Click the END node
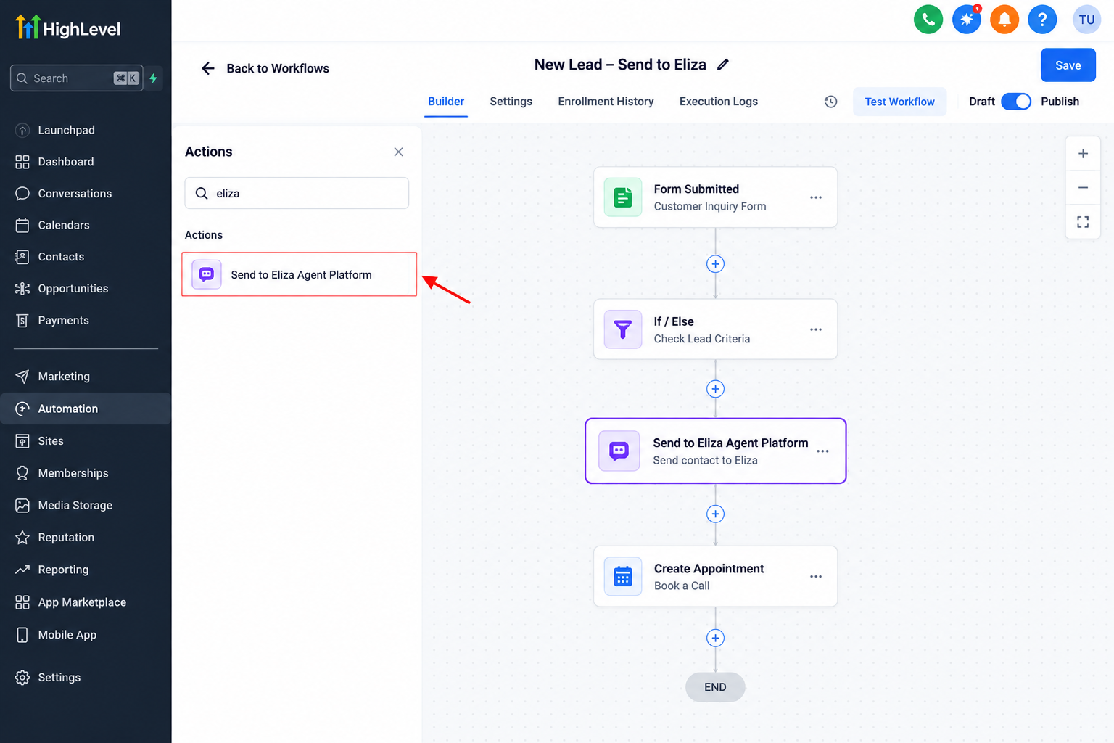Image resolution: width=1114 pixels, height=743 pixels. 715,687
